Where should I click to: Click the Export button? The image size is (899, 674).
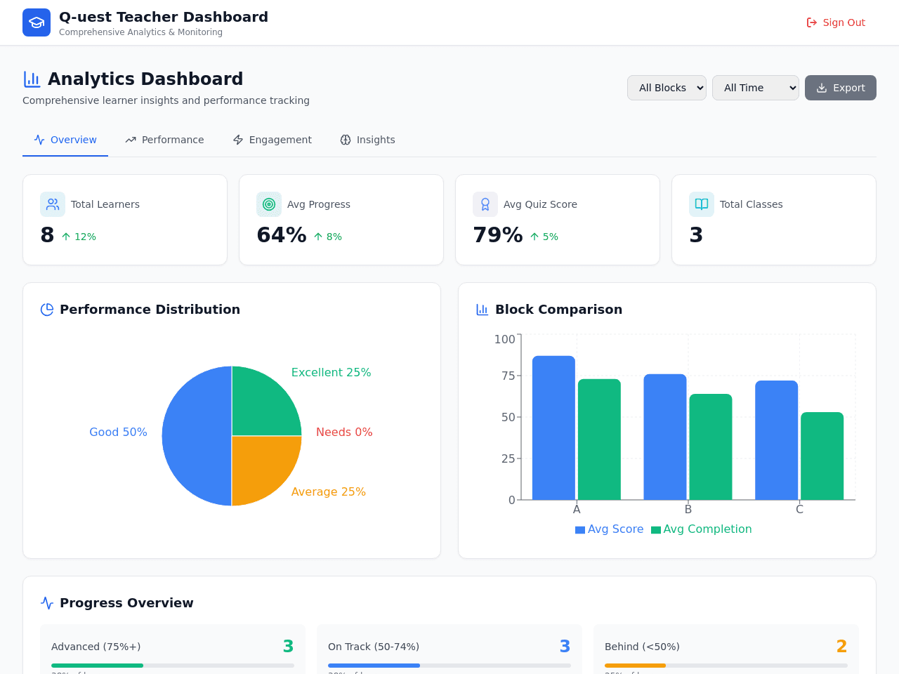841,88
